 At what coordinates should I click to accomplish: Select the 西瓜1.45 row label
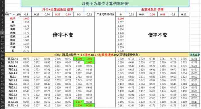point(13,59)
